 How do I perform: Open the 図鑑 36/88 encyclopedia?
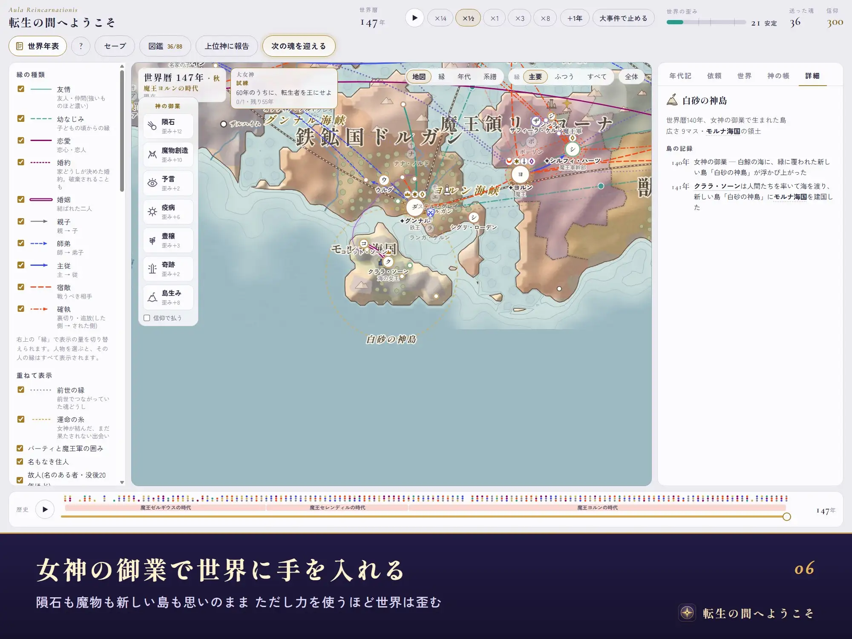tap(165, 46)
